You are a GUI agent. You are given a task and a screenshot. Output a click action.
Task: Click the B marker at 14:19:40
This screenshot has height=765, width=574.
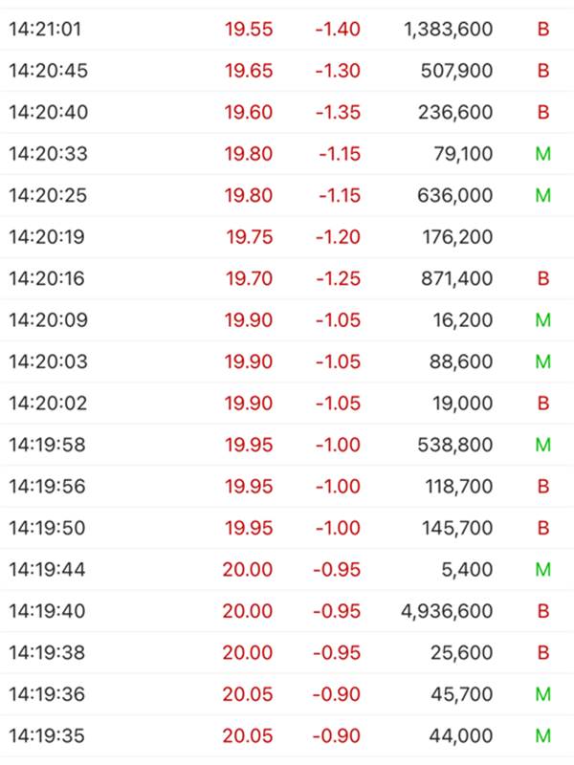point(543,611)
